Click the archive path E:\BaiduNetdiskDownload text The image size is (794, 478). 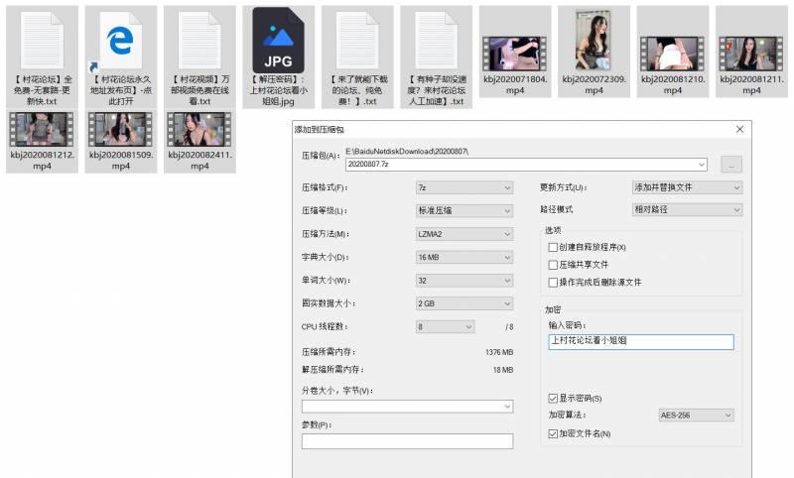click(407, 152)
